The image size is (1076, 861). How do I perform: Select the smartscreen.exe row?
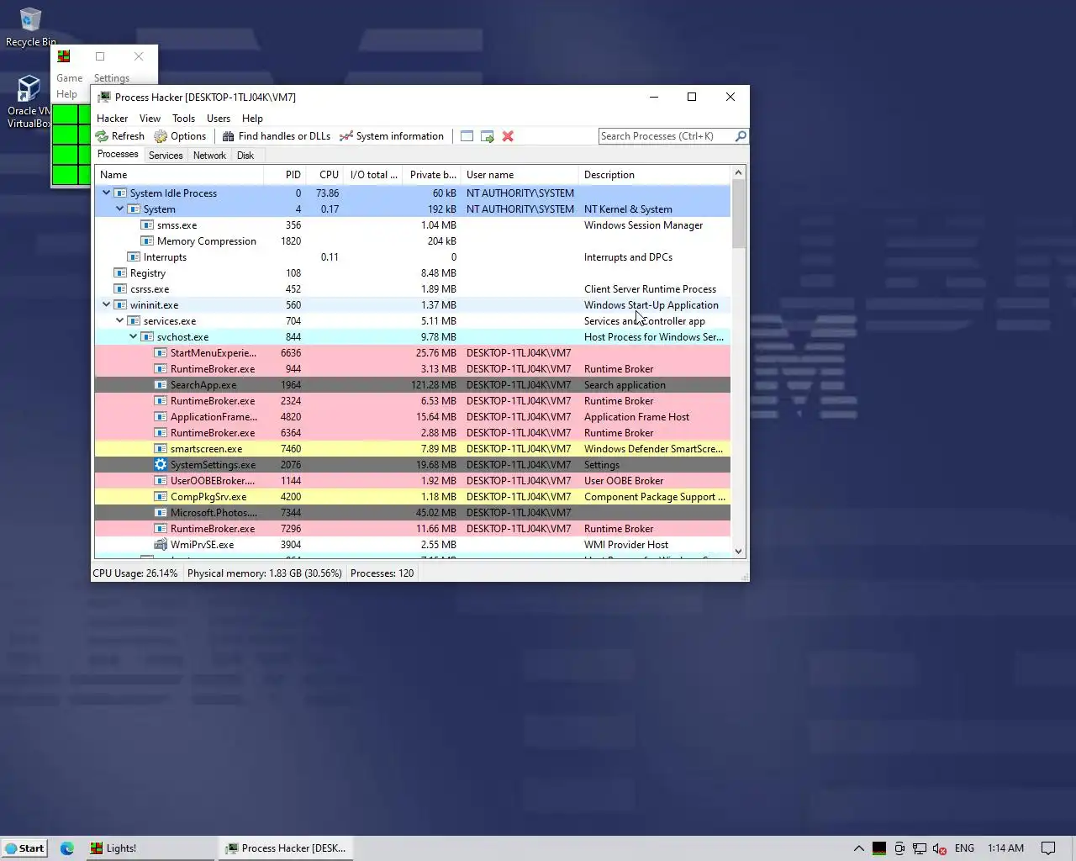(x=412, y=449)
